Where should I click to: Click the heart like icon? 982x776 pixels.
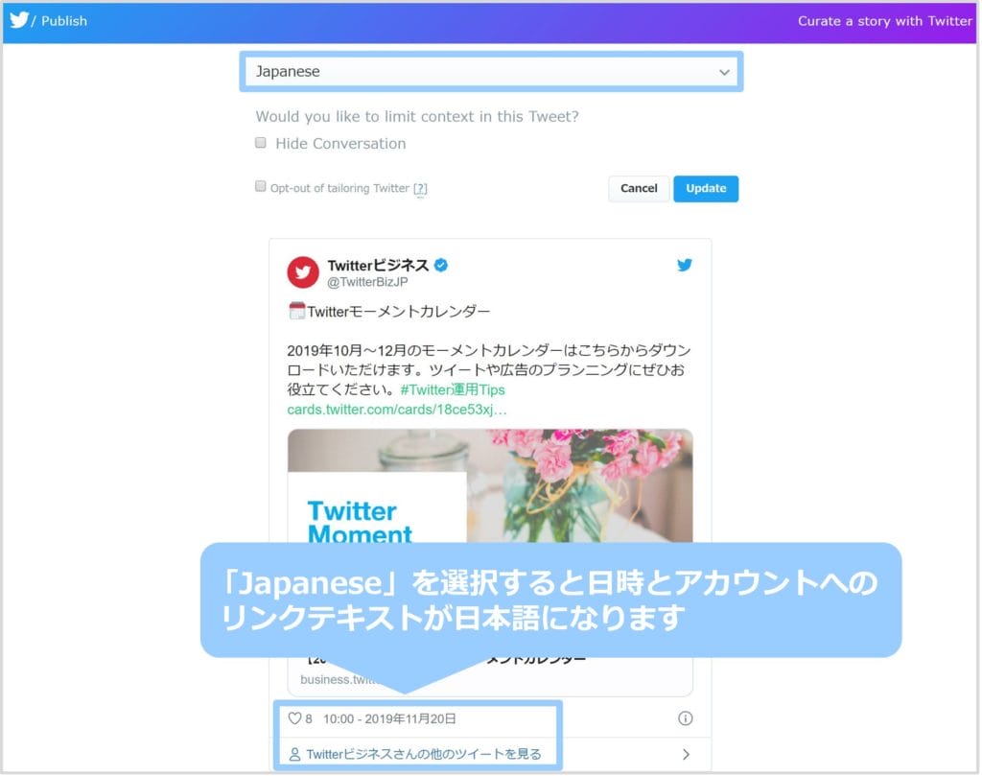tap(294, 718)
